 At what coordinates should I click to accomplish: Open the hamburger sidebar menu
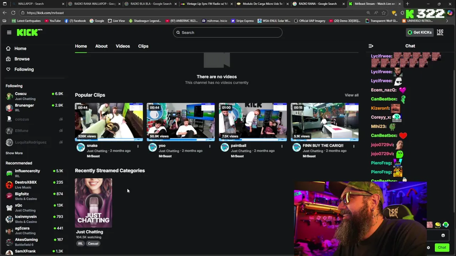coord(9,32)
